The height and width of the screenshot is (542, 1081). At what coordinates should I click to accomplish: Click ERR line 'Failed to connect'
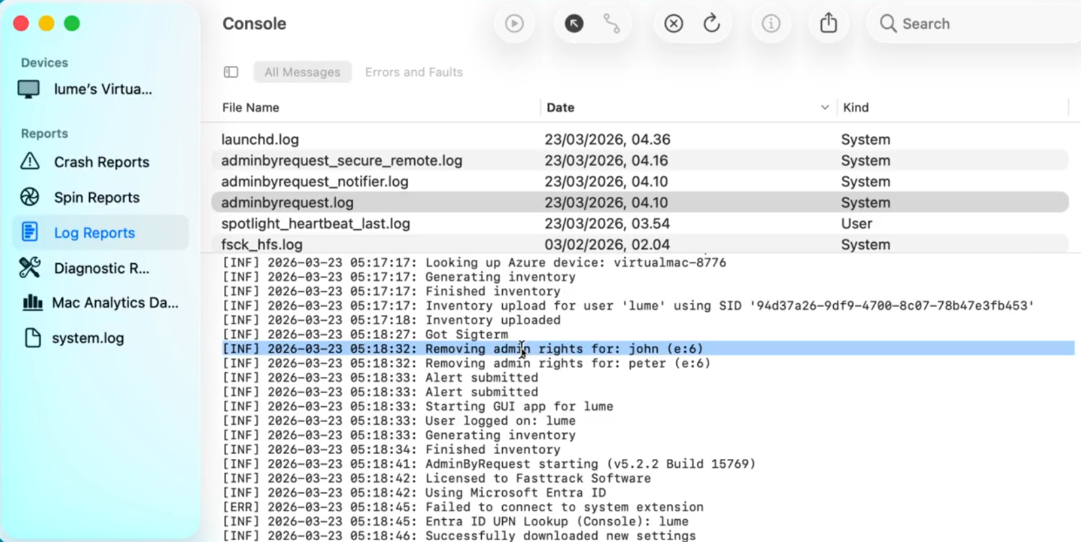[463, 507]
